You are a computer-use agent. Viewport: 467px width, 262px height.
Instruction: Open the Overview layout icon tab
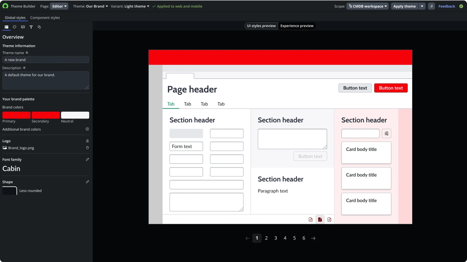(6, 27)
